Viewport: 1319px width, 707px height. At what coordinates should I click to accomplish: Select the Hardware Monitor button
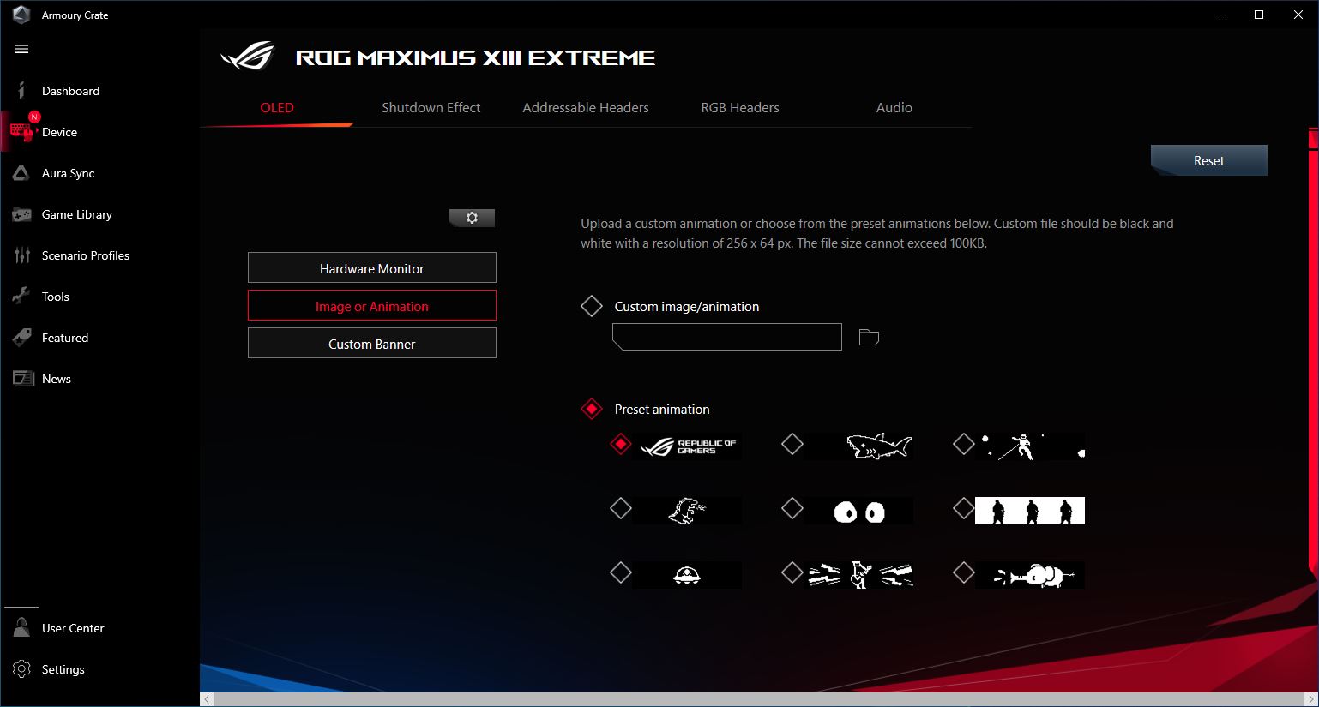coord(372,267)
